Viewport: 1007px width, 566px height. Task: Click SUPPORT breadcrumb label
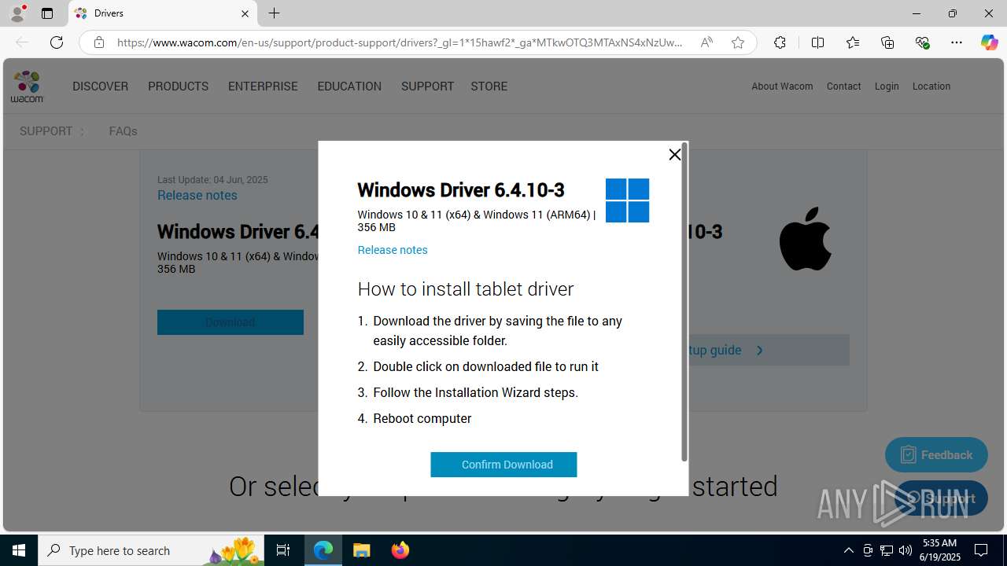click(46, 131)
